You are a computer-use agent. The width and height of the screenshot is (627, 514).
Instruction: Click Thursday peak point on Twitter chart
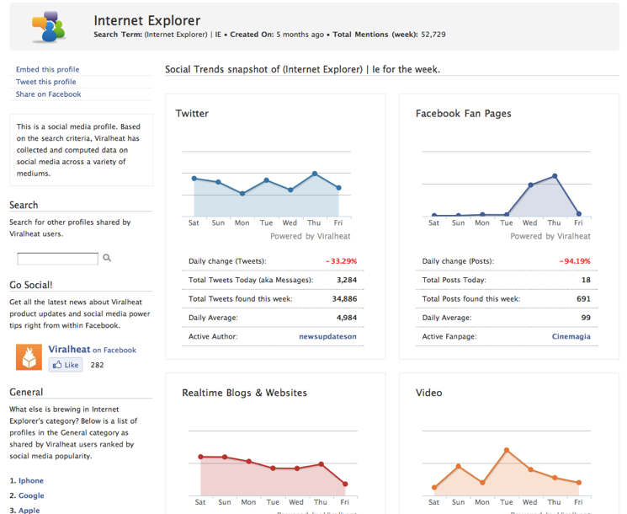(315, 174)
